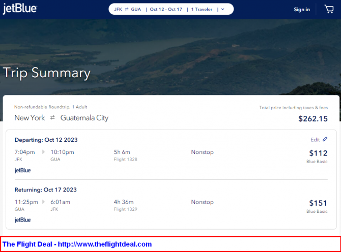This screenshot has height=252, width=341.
Task: Expand the search pill chevron dropdown
Action: click(222, 9)
